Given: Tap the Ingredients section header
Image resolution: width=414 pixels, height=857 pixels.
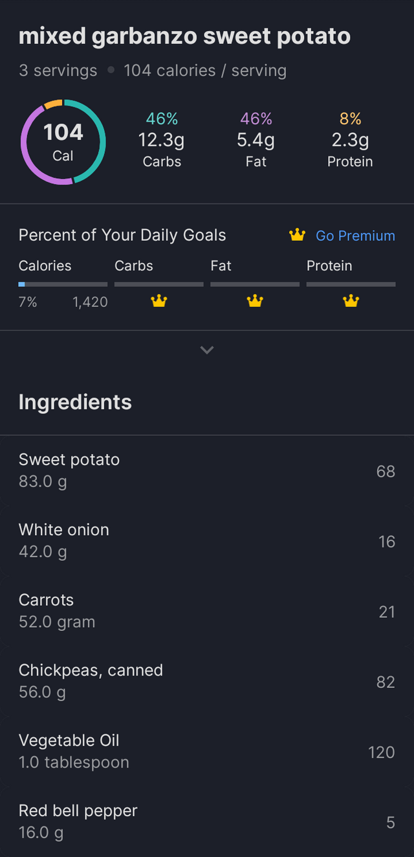Looking at the screenshot, I should coord(75,402).
